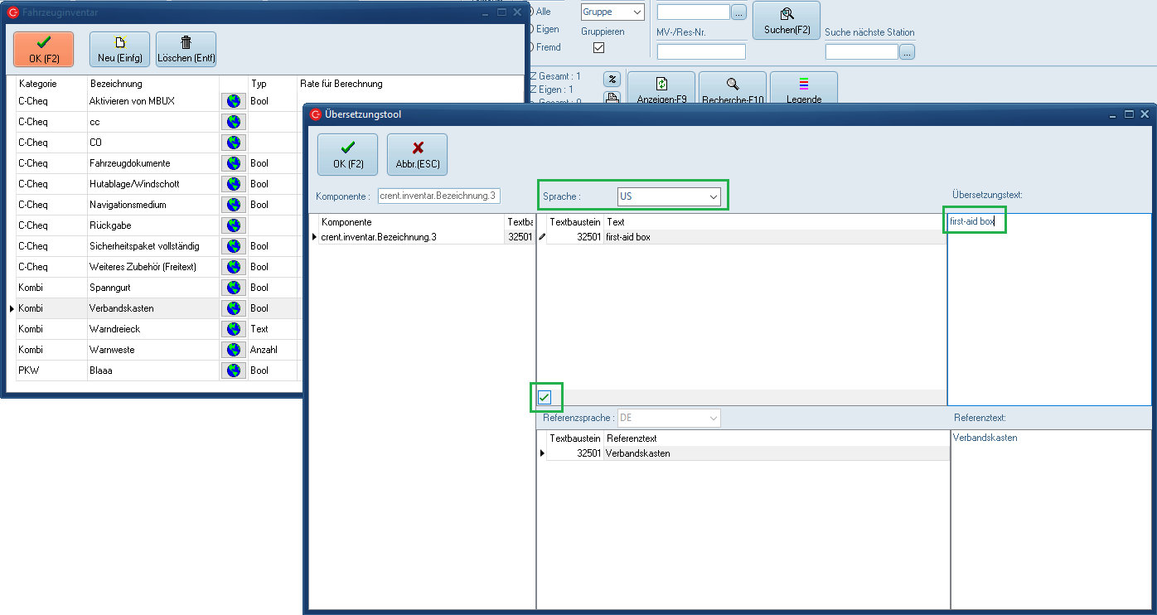Open the Legende color legend
1157x615 pixels.
[x=804, y=88]
